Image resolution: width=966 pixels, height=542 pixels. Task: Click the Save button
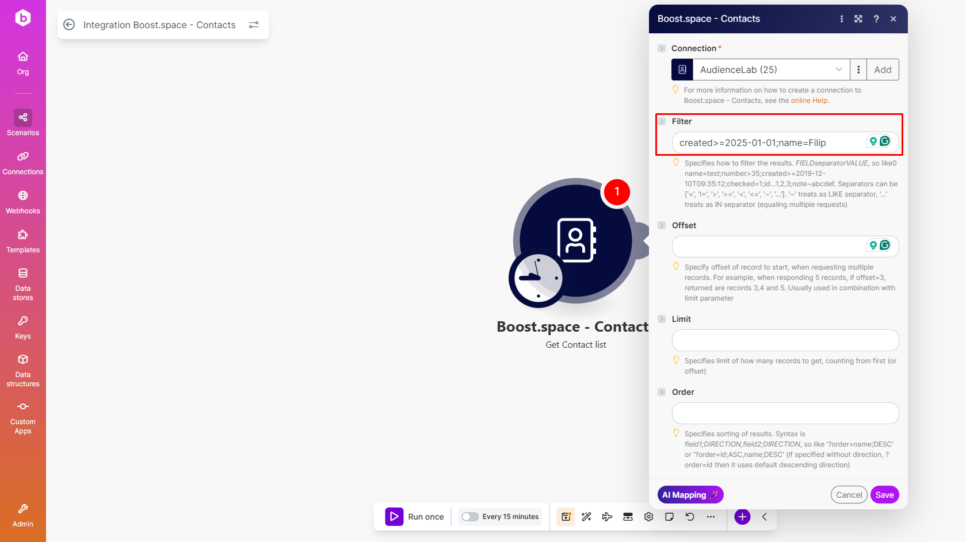(x=884, y=495)
